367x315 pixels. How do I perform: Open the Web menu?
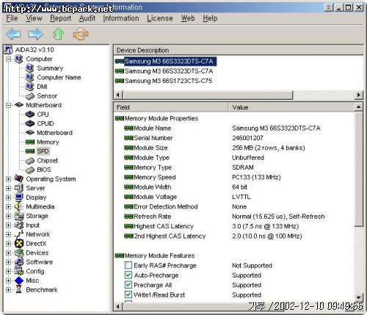(x=188, y=18)
